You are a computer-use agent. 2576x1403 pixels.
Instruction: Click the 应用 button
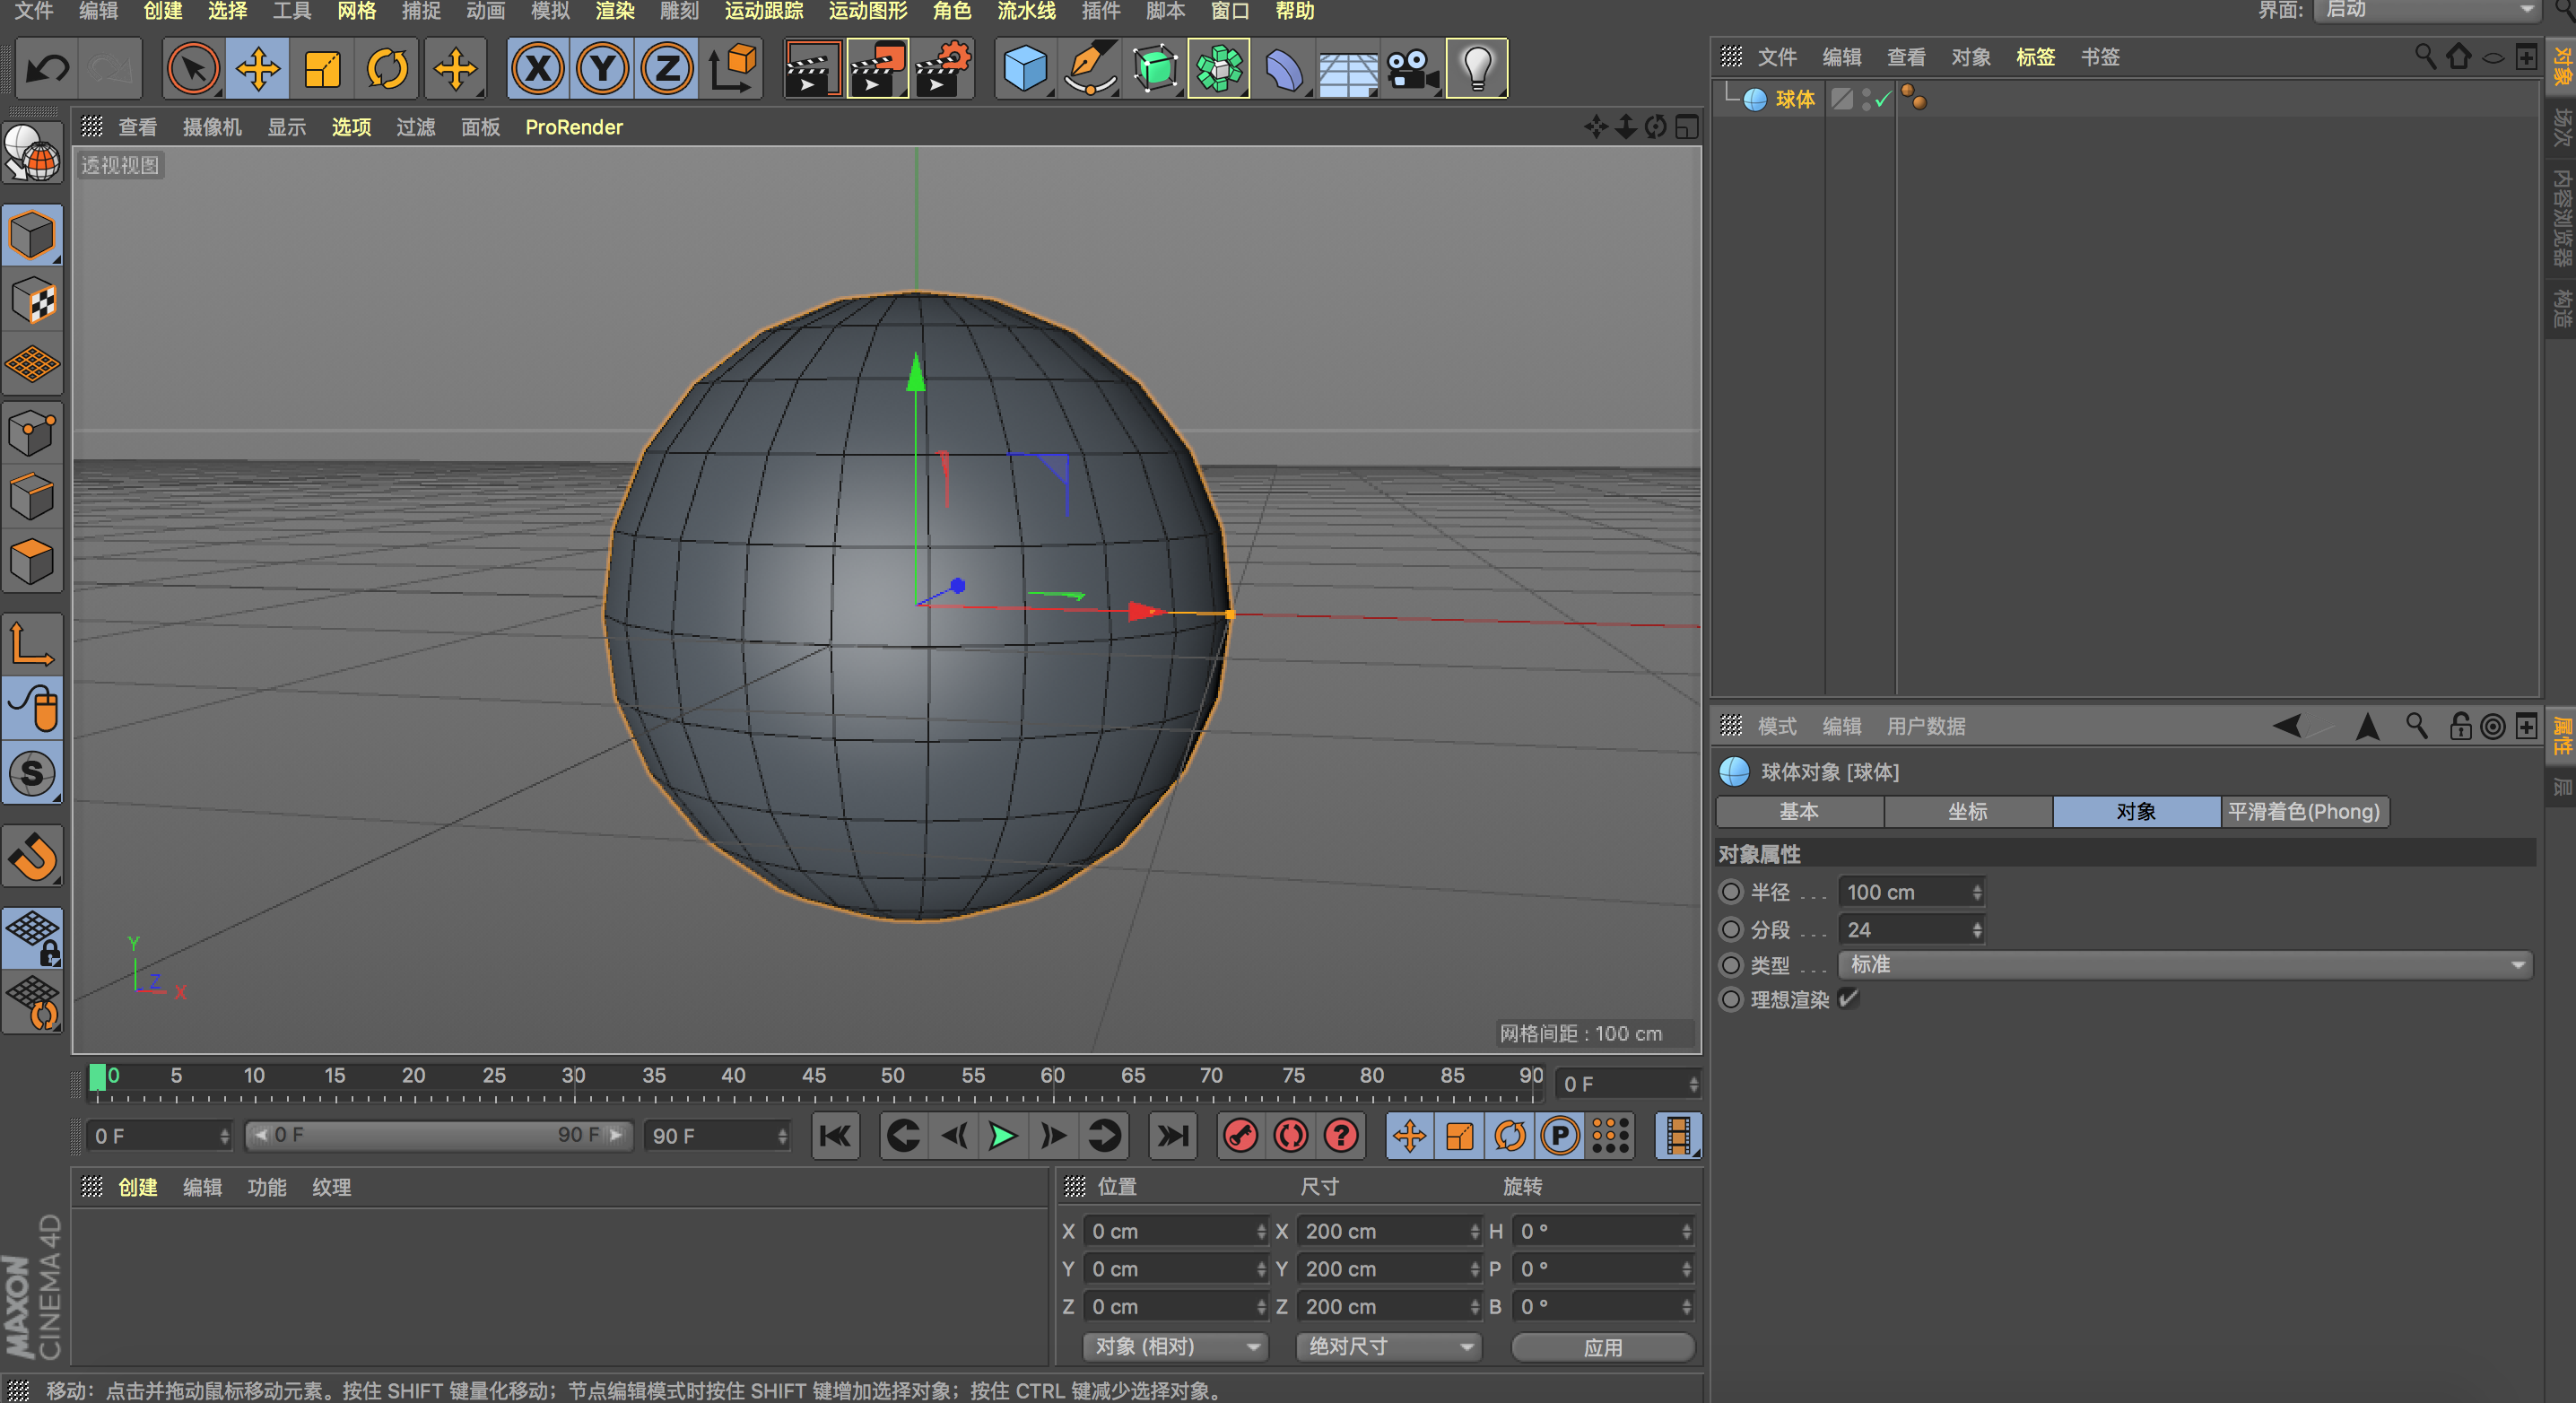point(1602,1347)
